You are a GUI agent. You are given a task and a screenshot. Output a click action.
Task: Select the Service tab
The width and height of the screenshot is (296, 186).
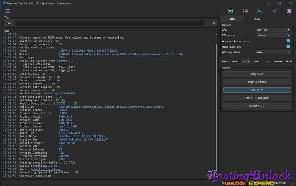(277, 61)
